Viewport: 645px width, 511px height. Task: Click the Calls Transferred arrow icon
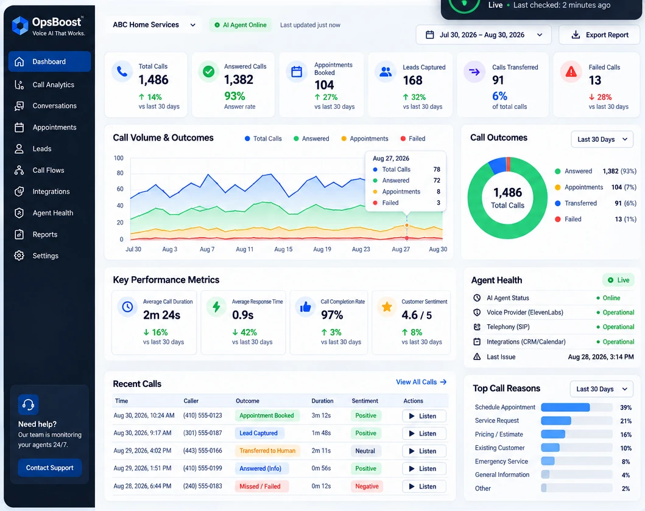(474, 72)
